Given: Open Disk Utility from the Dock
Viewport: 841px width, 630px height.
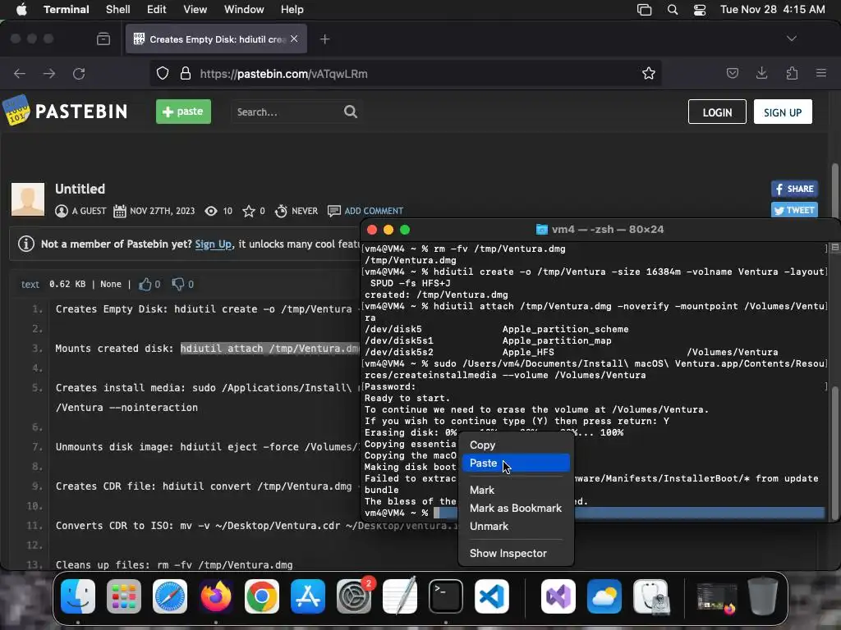Looking at the screenshot, I should click(x=650, y=596).
